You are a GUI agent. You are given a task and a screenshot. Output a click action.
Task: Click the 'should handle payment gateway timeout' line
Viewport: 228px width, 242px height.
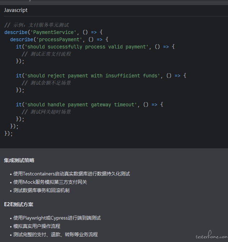[x=89, y=105]
